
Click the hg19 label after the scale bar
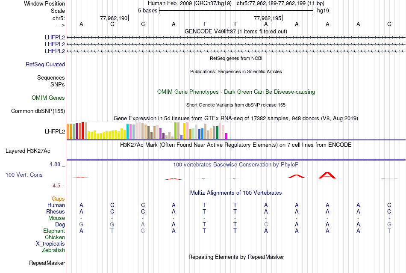pyautogui.click(x=323, y=11)
